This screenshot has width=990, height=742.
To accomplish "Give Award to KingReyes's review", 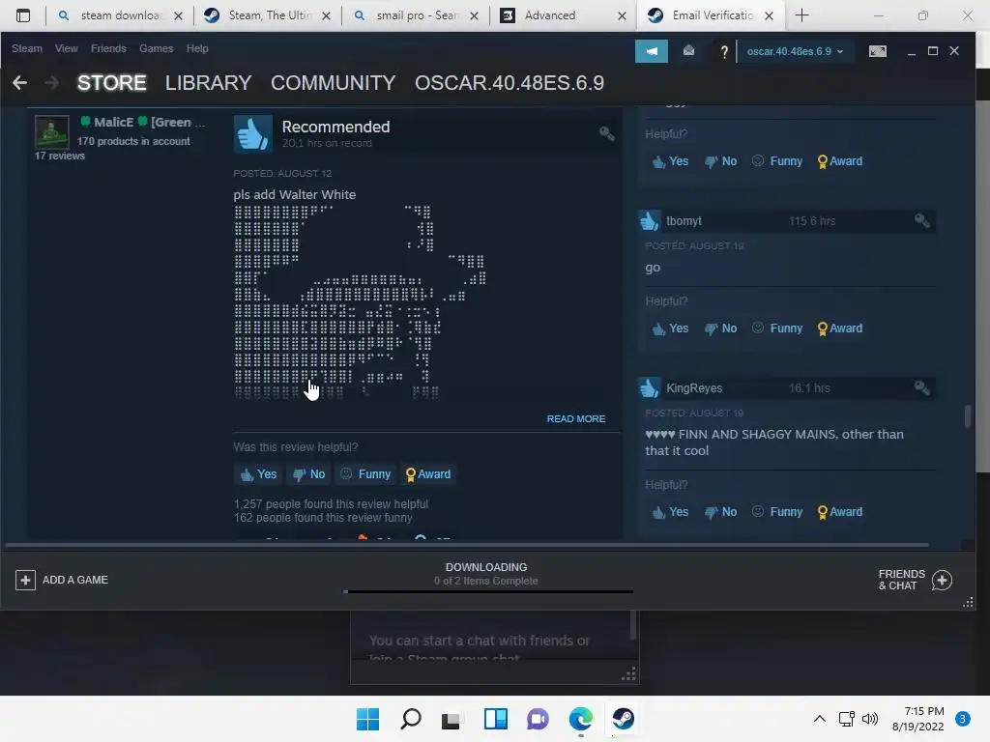I will tap(840, 512).
